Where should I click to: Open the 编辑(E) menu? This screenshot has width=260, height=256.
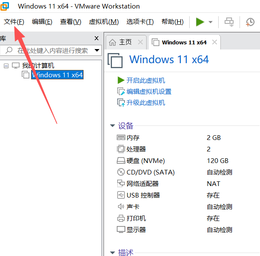(x=42, y=22)
